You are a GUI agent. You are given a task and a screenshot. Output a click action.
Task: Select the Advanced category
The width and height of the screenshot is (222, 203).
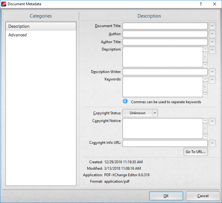(x=41, y=35)
